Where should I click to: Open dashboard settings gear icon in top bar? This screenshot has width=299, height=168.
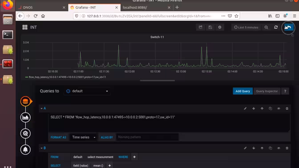(220, 27)
